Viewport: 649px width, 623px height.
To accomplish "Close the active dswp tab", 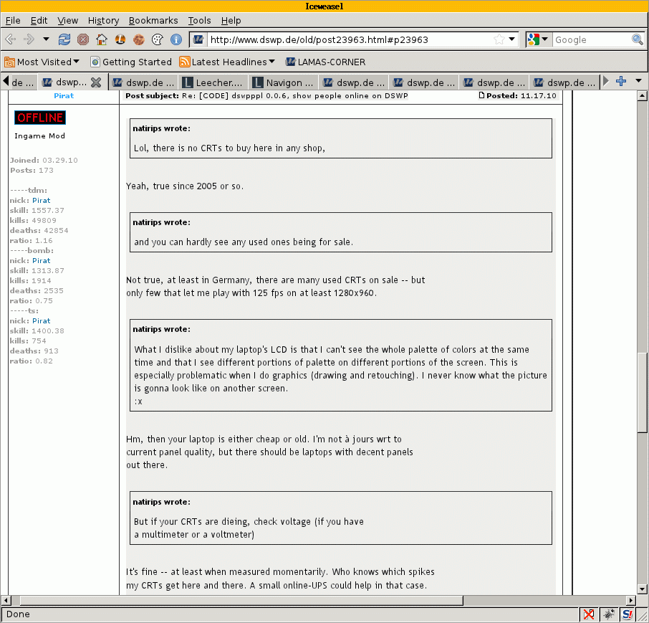I will coord(96,82).
